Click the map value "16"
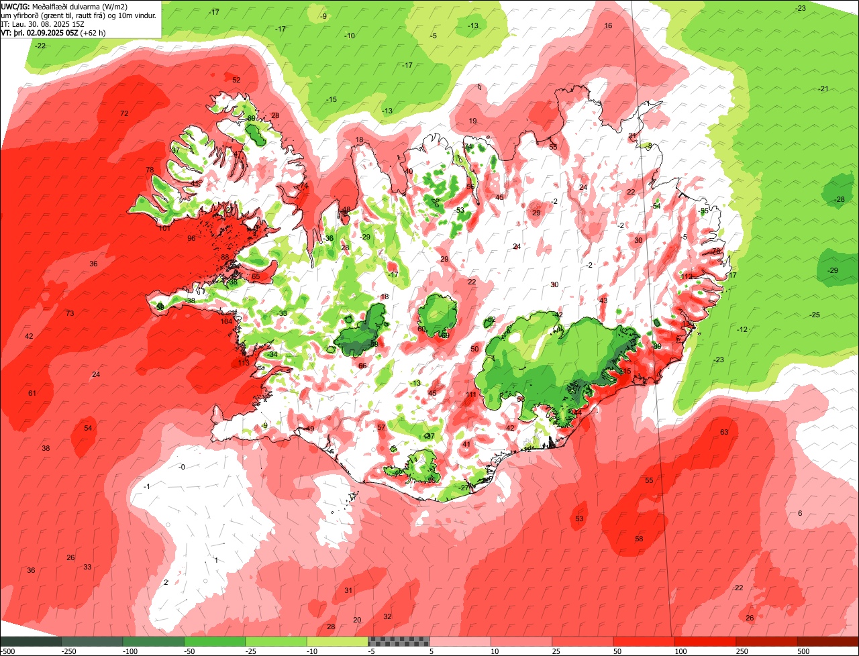 point(609,25)
